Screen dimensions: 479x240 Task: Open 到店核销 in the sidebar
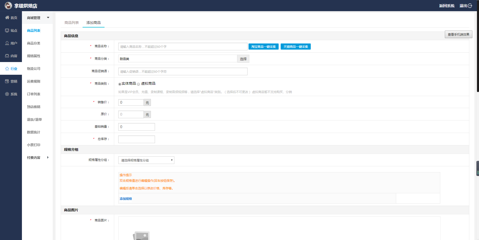pyautogui.click(x=34, y=107)
